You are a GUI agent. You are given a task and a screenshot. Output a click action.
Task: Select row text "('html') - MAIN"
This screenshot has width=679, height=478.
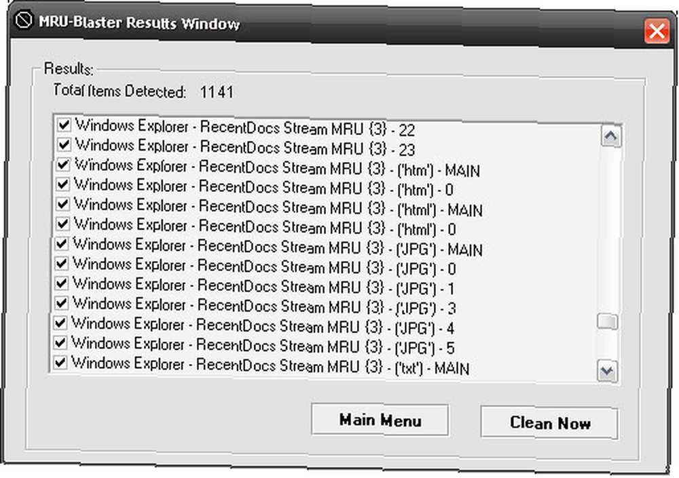click(x=278, y=207)
